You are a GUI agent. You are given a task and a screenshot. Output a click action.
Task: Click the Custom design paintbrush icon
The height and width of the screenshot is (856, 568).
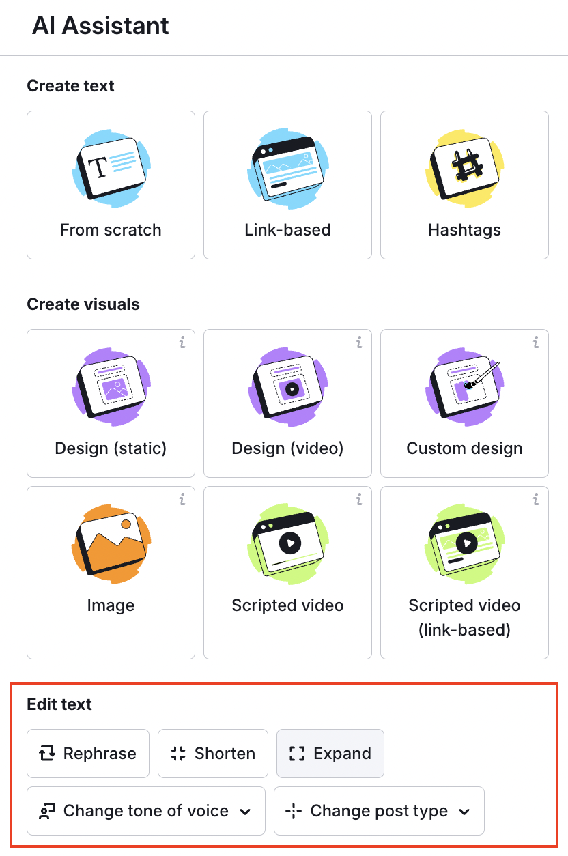(x=464, y=386)
